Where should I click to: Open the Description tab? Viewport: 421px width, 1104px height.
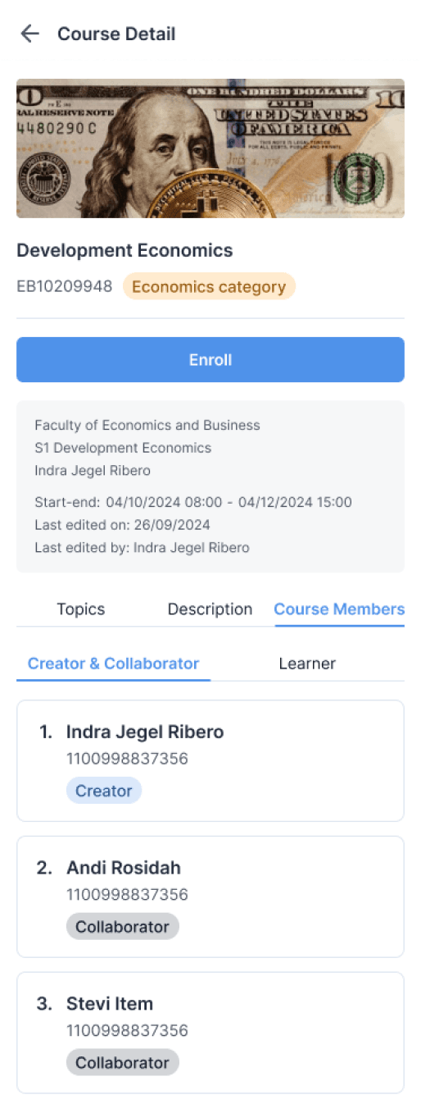point(210,609)
